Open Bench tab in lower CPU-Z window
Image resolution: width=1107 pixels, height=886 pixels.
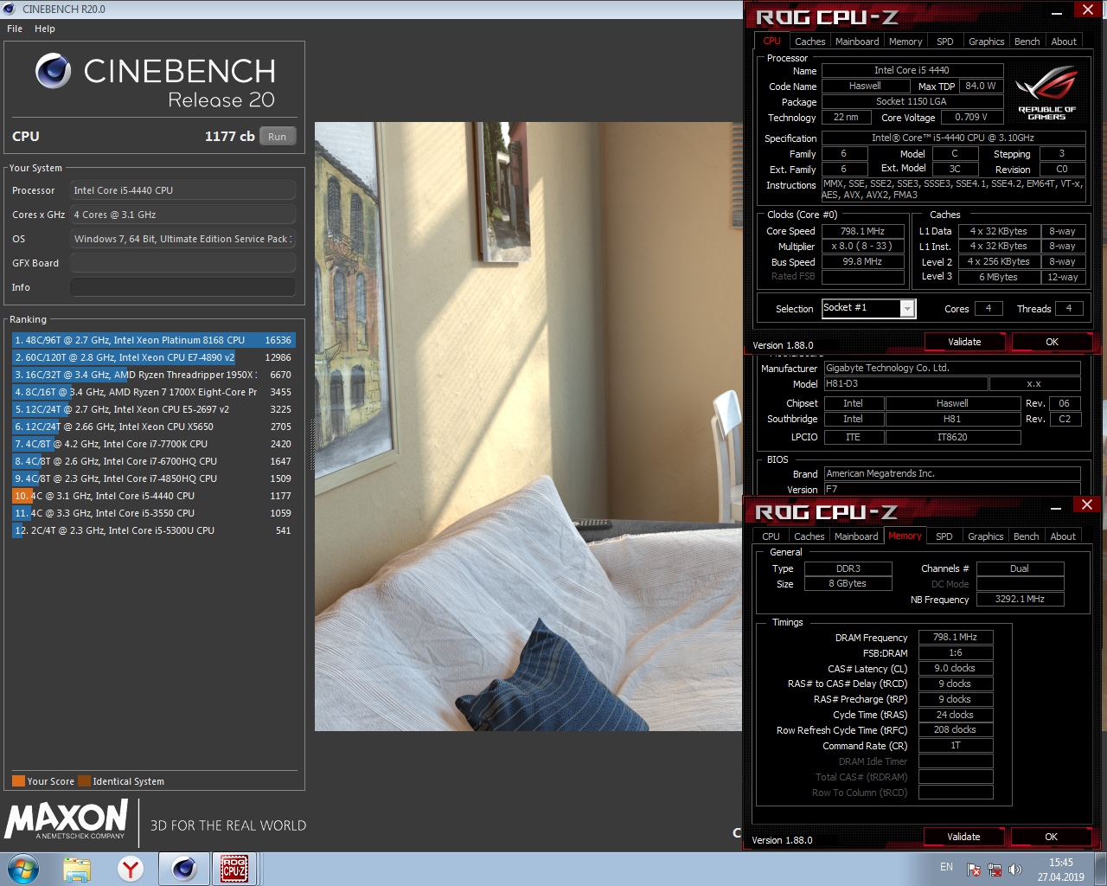1027,536
